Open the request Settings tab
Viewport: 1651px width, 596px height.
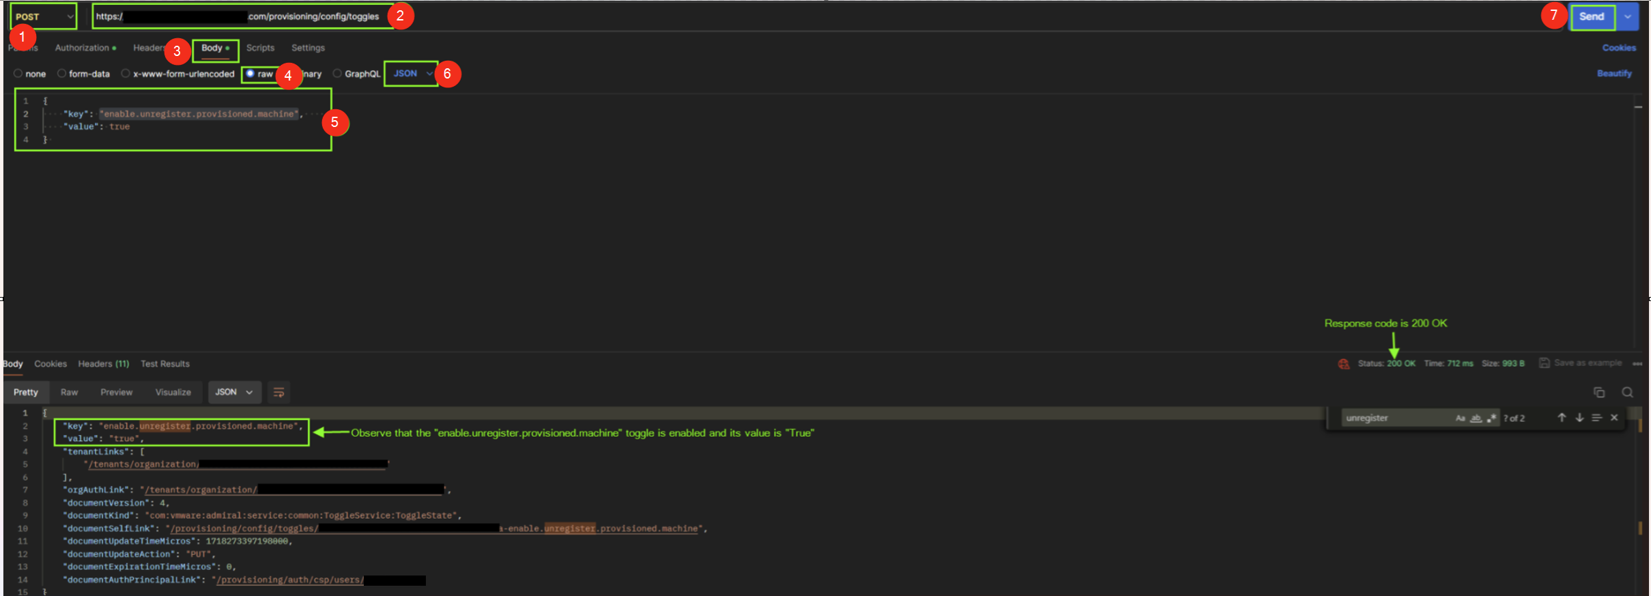[x=308, y=48]
